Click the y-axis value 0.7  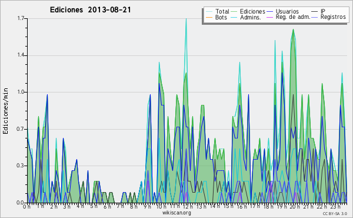[21, 129]
